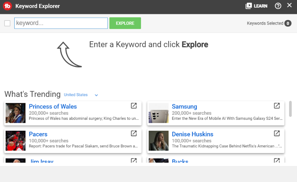
Task: Toggle the select-all checkbox beside keyword field
Action: click(x=7, y=23)
